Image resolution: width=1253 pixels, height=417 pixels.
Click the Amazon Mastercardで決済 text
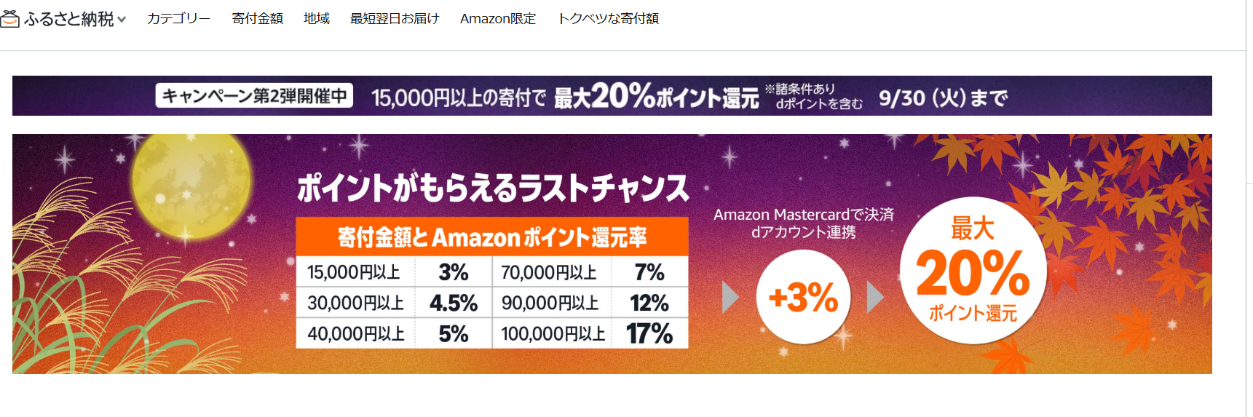(803, 215)
